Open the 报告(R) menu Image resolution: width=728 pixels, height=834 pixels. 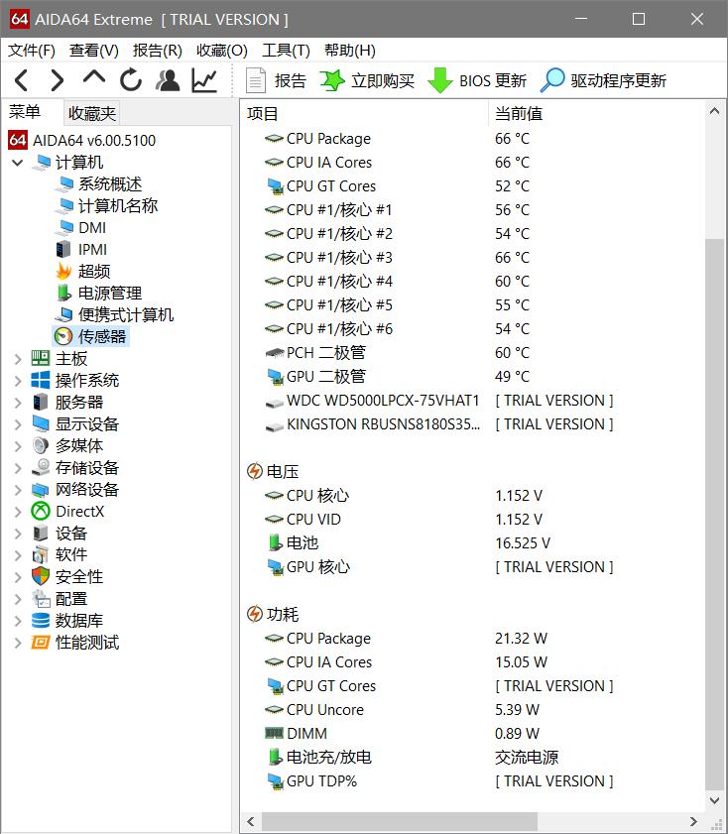coord(157,51)
